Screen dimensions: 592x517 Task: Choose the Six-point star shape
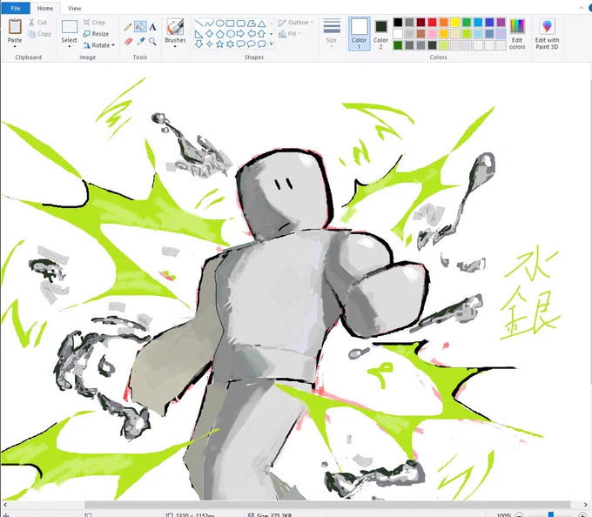pyautogui.click(x=231, y=44)
